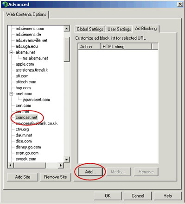Select ads.uga.edu in the list

[x=26, y=46]
